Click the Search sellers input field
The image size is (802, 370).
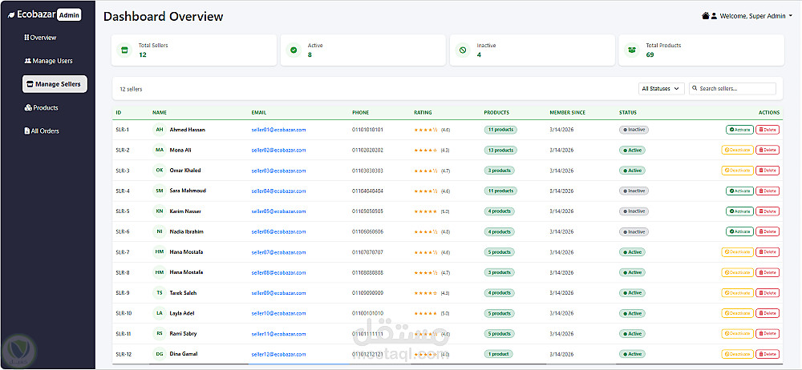[732, 88]
